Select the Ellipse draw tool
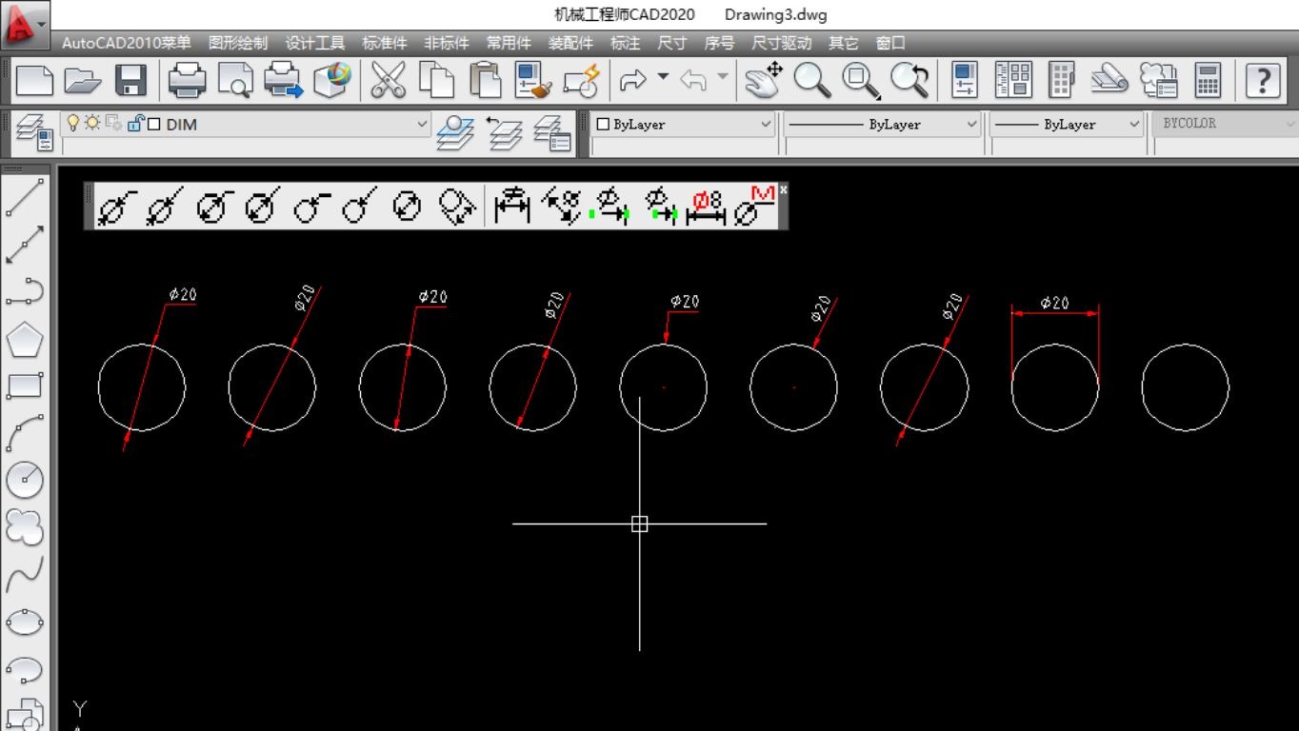Screen dimensions: 1299x731 click(25, 622)
